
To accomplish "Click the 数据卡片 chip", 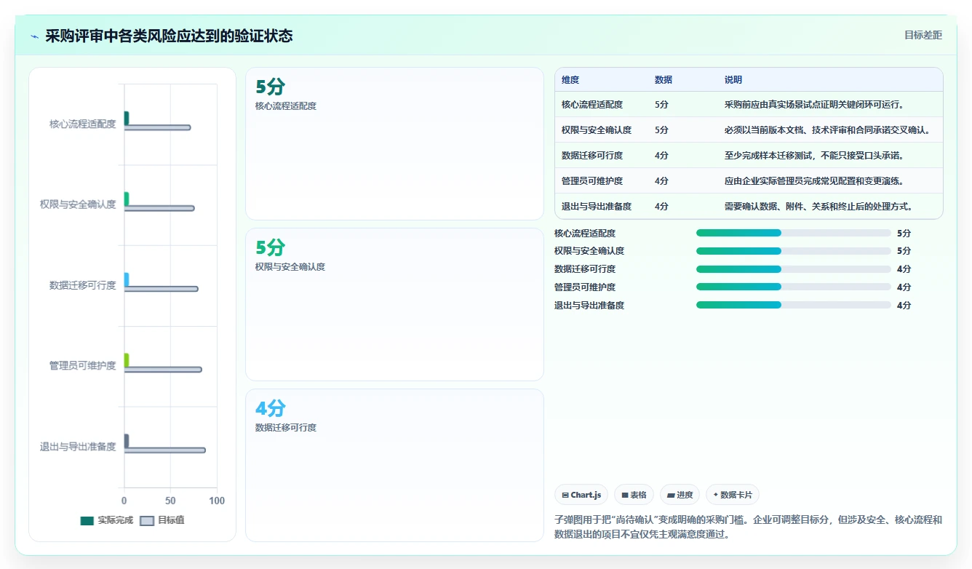I will point(733,495).
